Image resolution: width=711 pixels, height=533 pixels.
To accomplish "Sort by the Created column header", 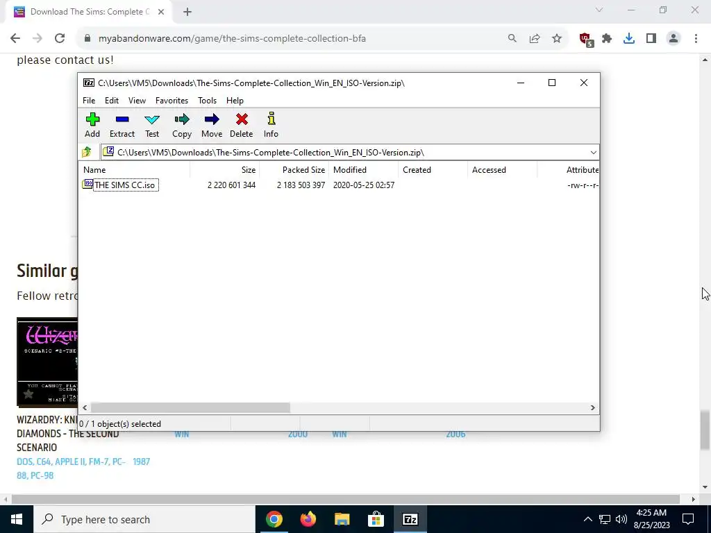I will (433, 170).
